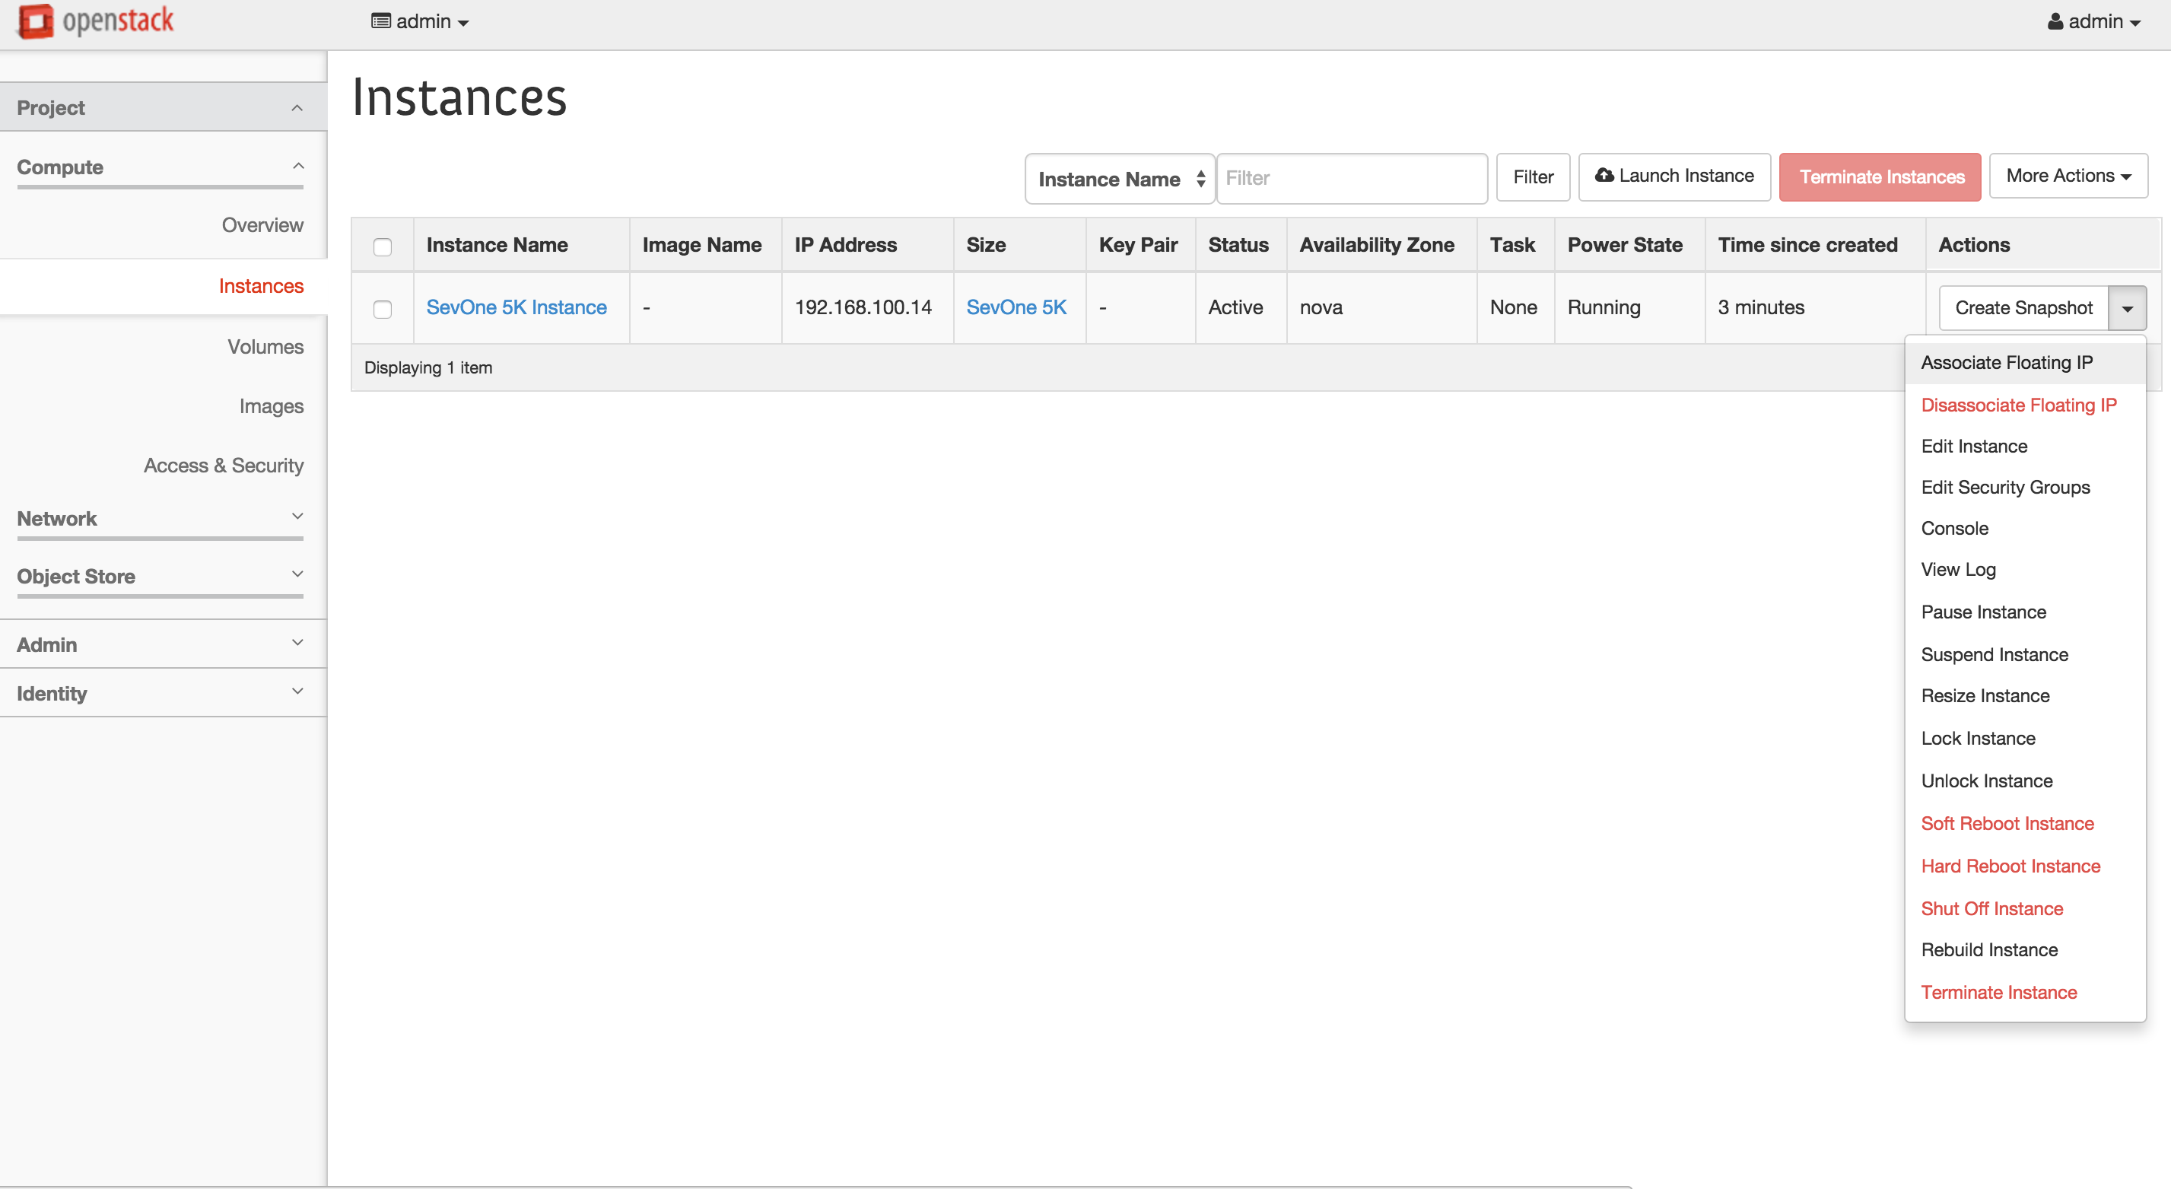Open the SevOne 5K Instance link
Screen dimensions: 2171x1189
coord(518,307)
